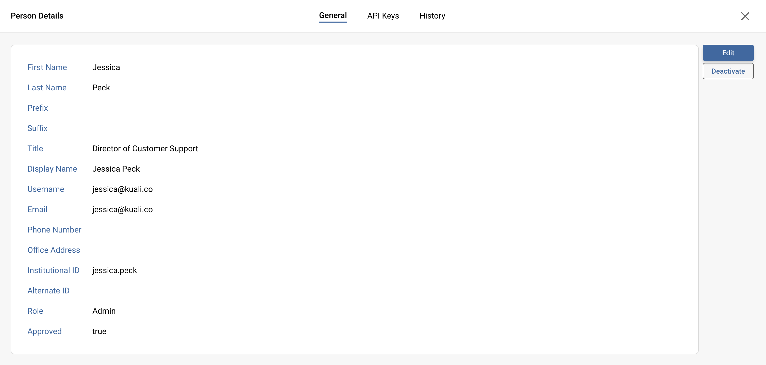Click the Email address value
The width and height of the screenshot is (766, 365).
[122, 209]
